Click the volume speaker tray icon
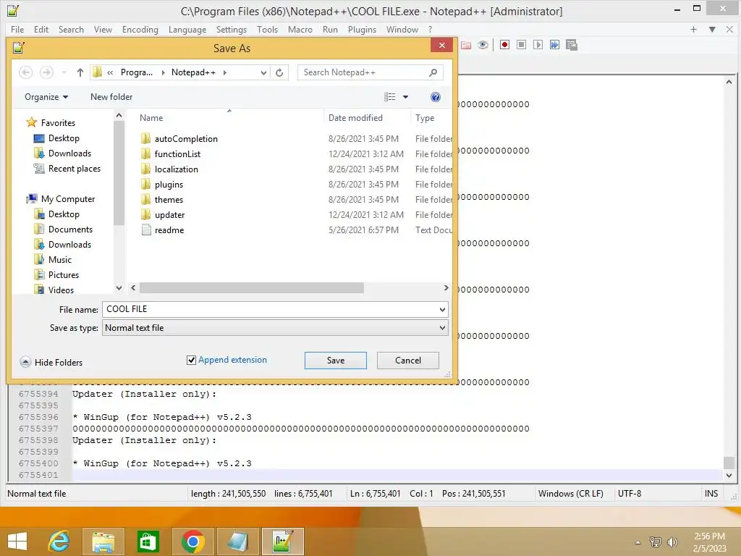Viewport: 741px width, 556px height. point(672,542)
